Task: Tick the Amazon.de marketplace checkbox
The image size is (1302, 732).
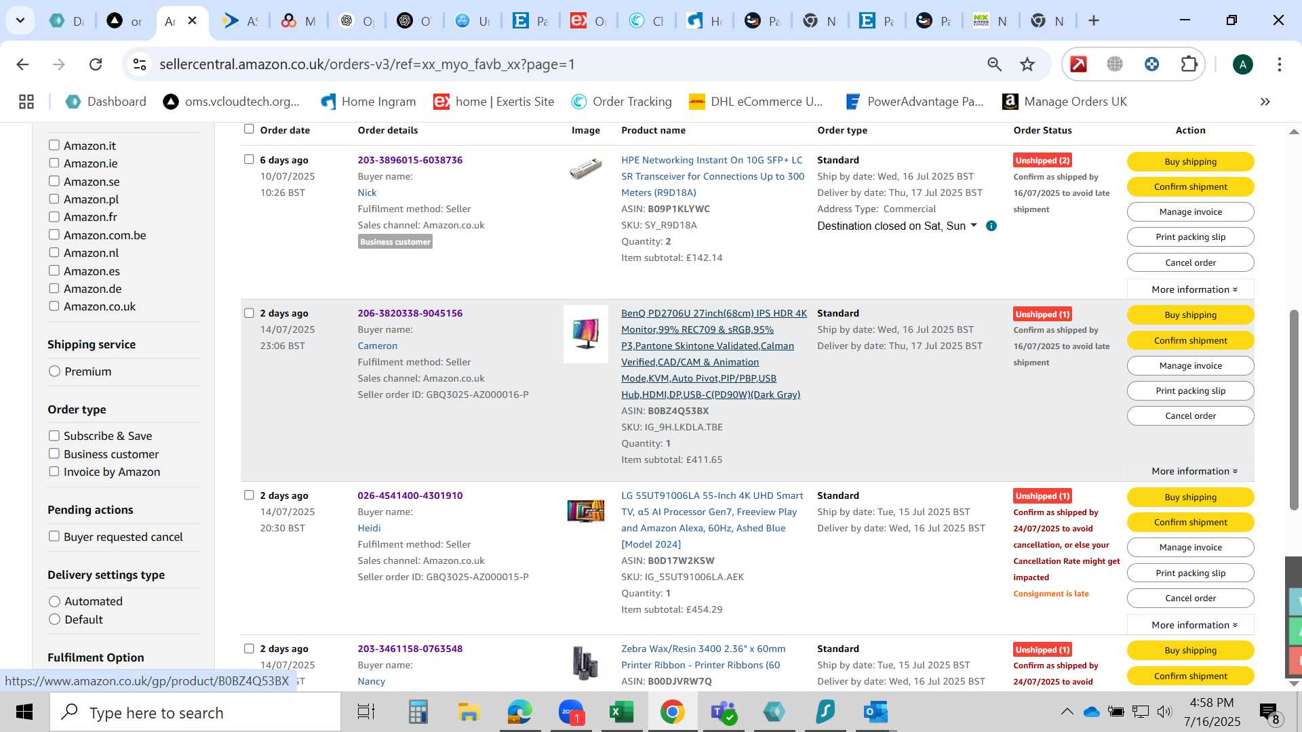Action: tap(54, 288)
